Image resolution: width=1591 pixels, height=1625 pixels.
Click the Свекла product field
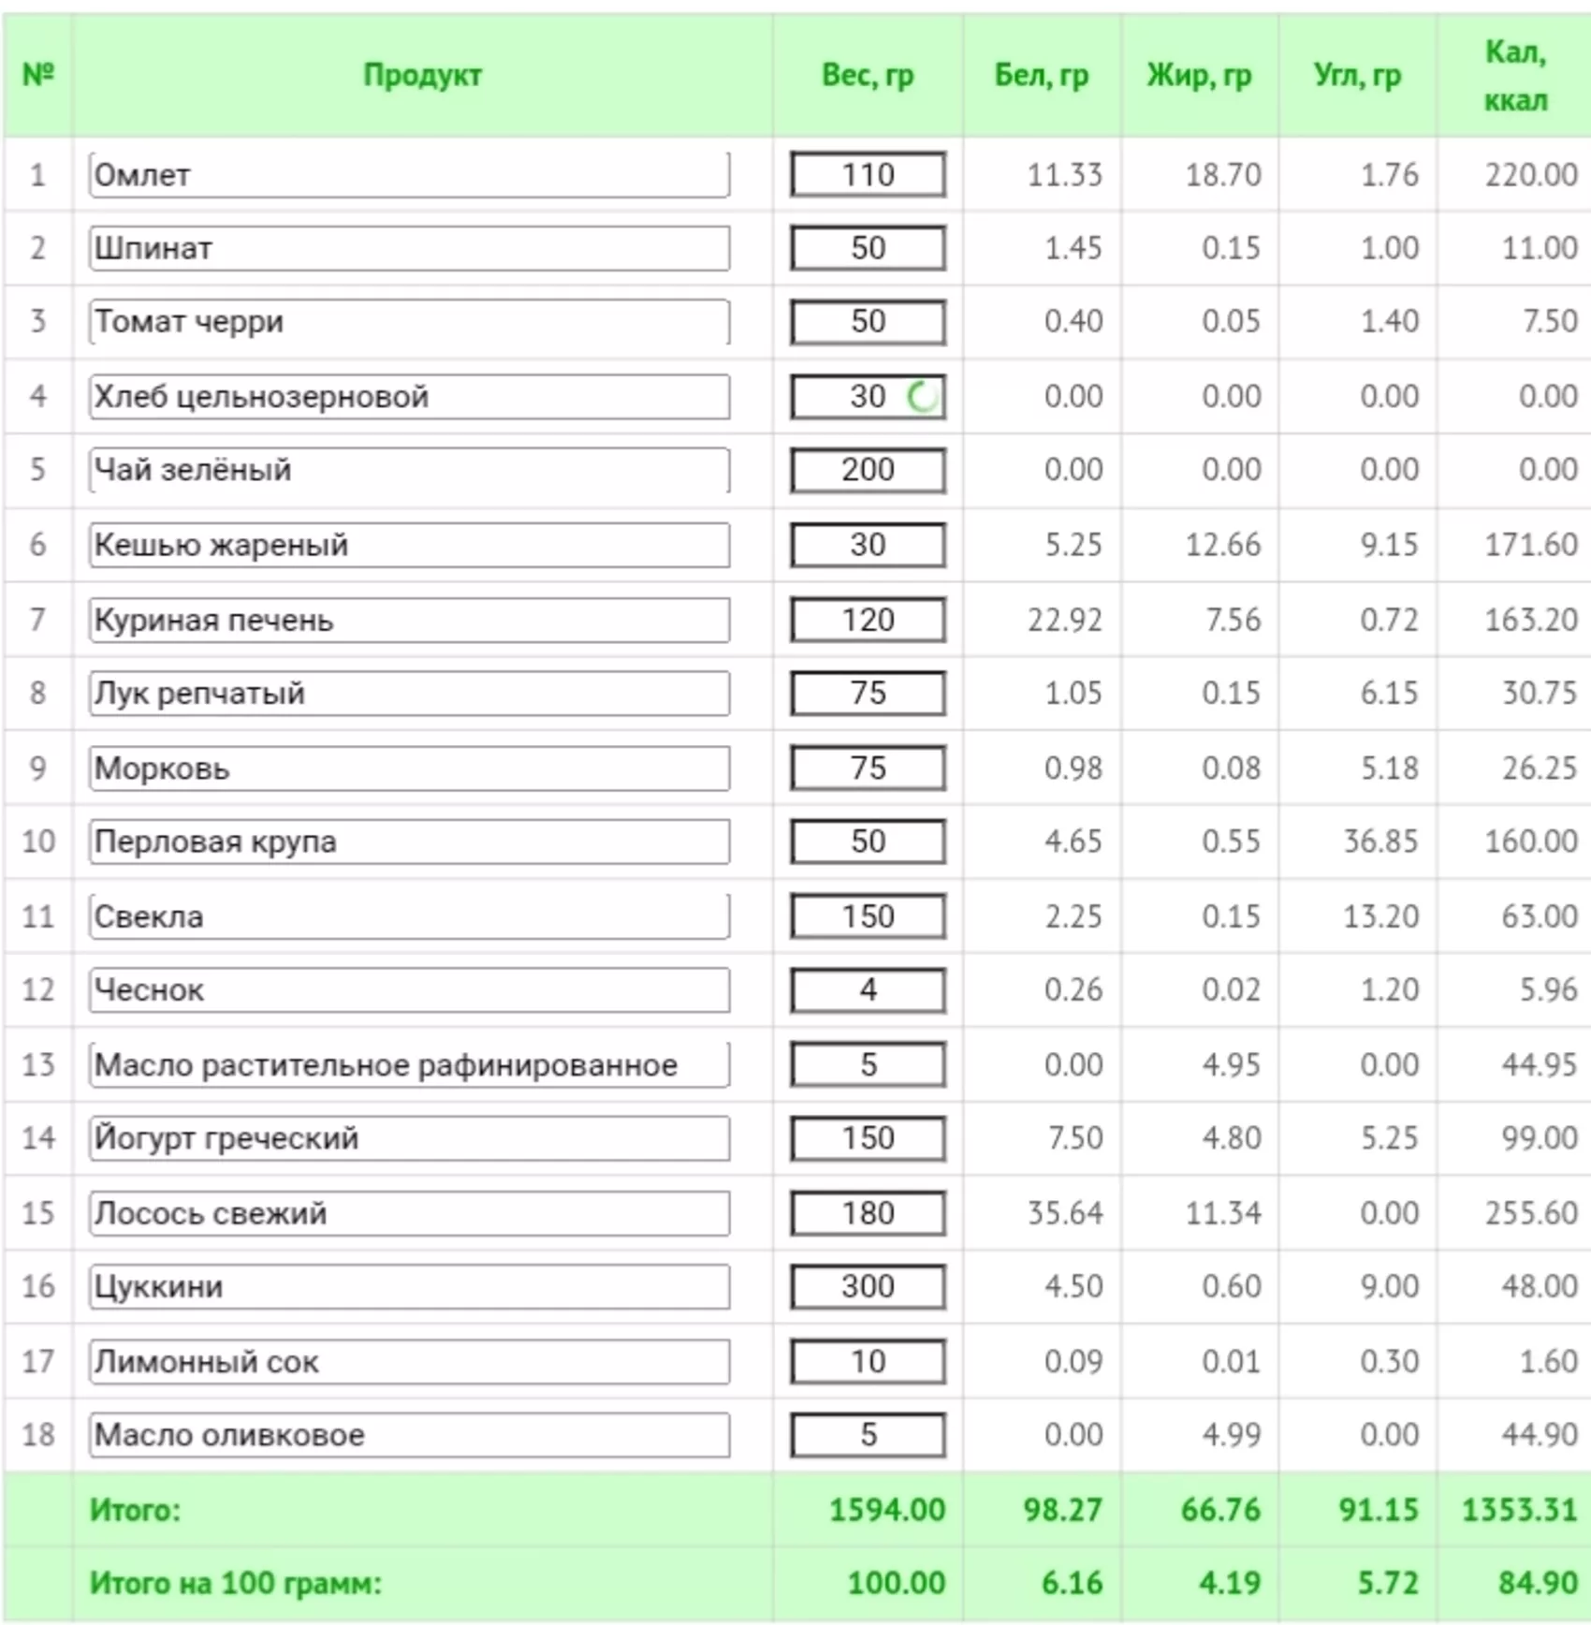tap(409, 916)
